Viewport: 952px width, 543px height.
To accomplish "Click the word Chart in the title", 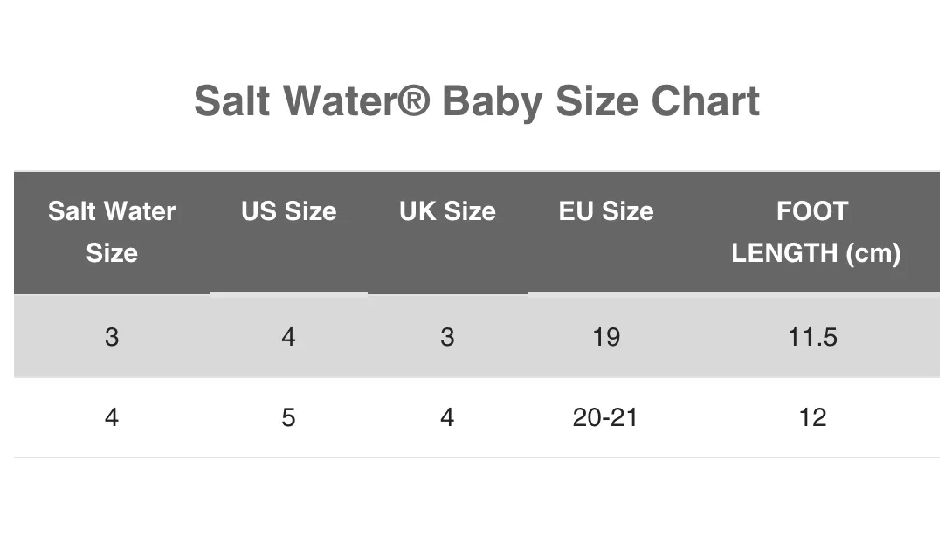I will (705, 100).
